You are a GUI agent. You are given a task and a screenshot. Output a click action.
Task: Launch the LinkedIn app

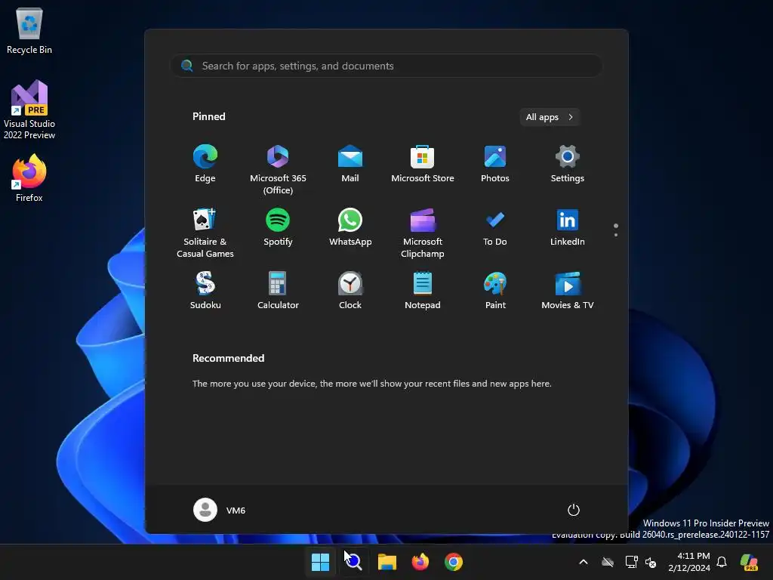(x=568, y=227)
